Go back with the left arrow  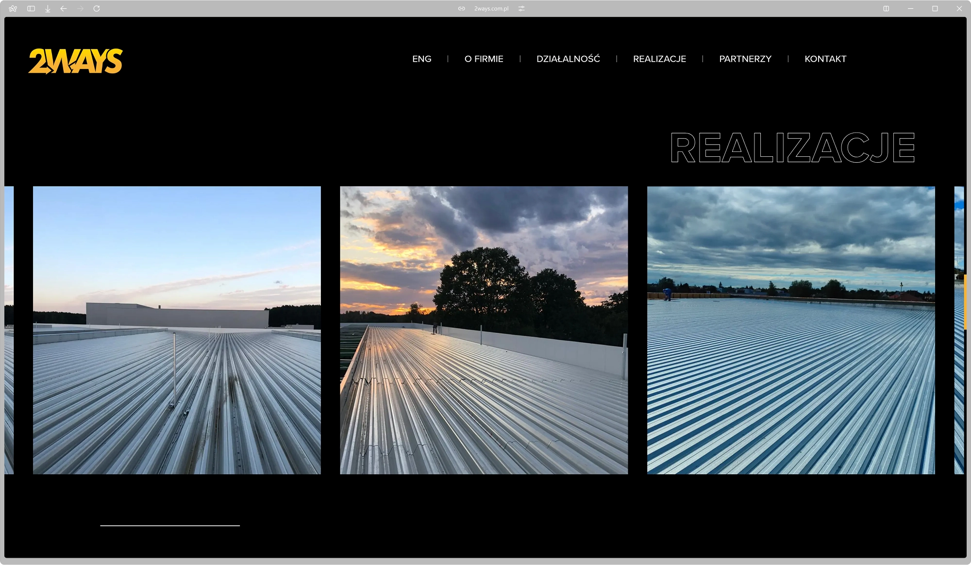coord(64,9)
